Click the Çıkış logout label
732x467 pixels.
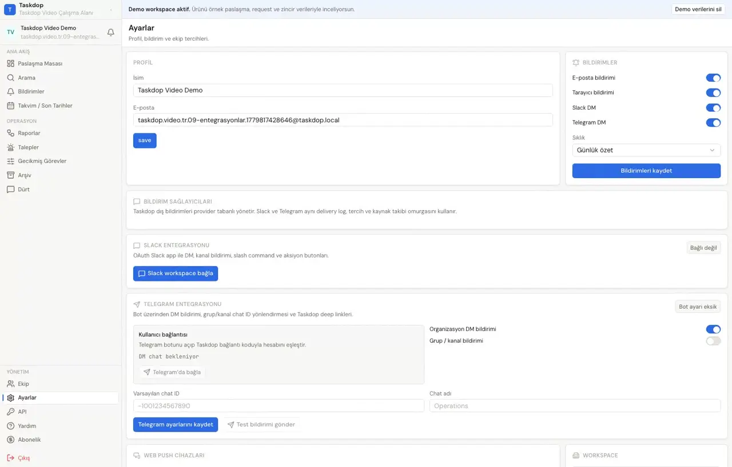(24, 458)
